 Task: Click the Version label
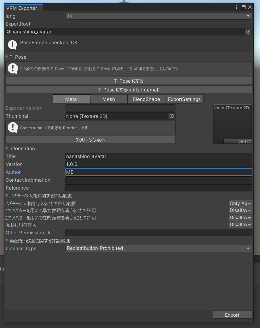[14, 164]
